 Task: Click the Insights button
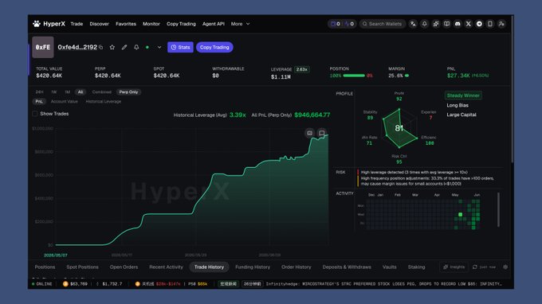454,267
